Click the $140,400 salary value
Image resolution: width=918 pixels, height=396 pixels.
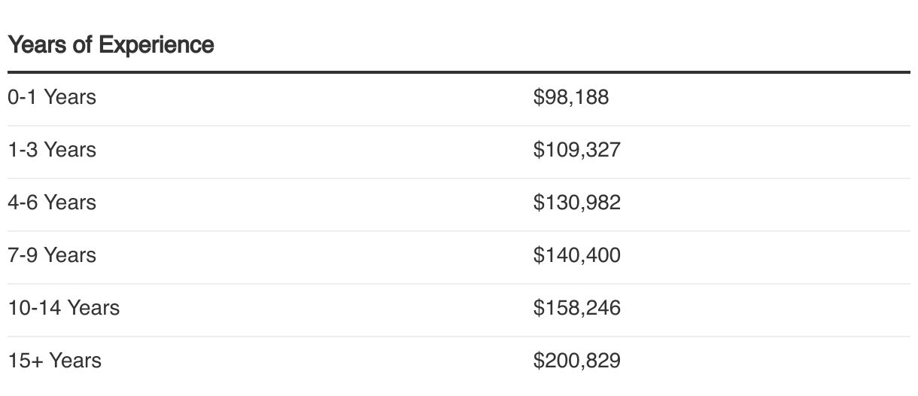576,255
